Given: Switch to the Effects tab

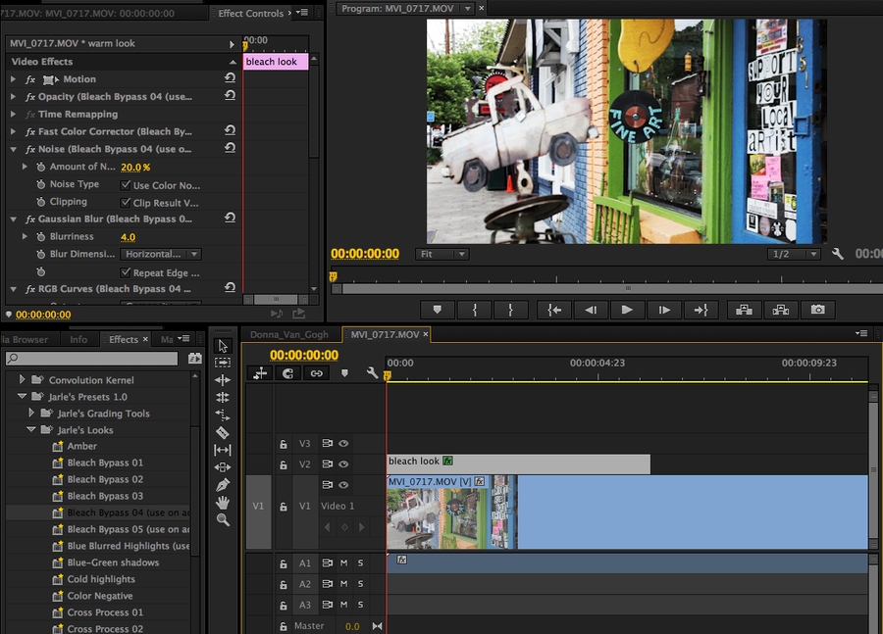Looking at the screenshot, I should point(126,337).
